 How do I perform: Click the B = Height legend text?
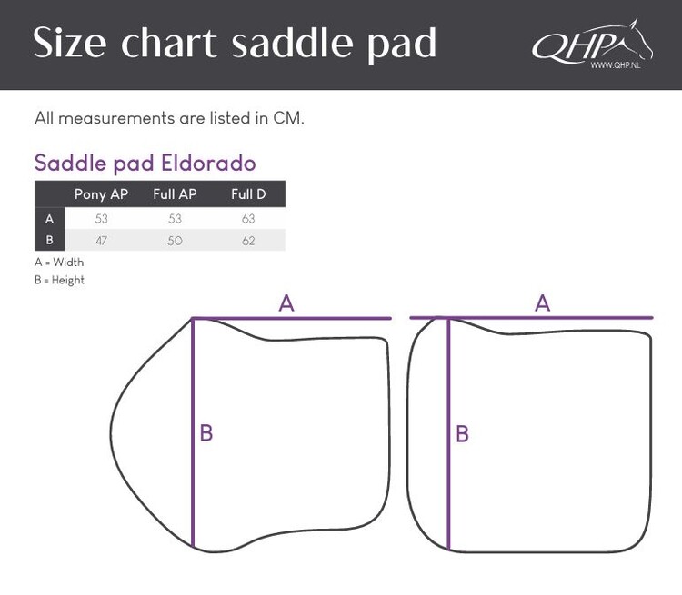(59, 280)
